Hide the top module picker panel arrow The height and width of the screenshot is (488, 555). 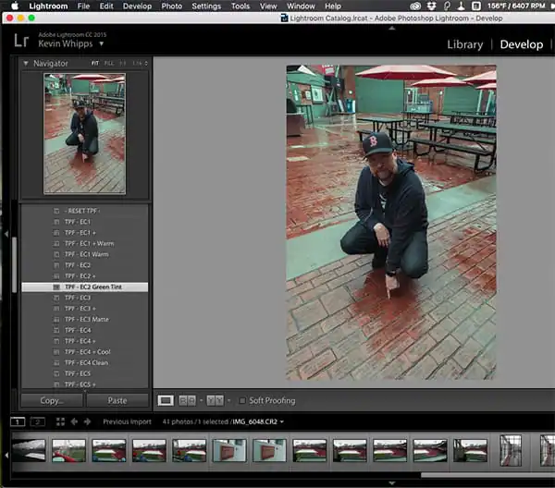click(392, 28)
